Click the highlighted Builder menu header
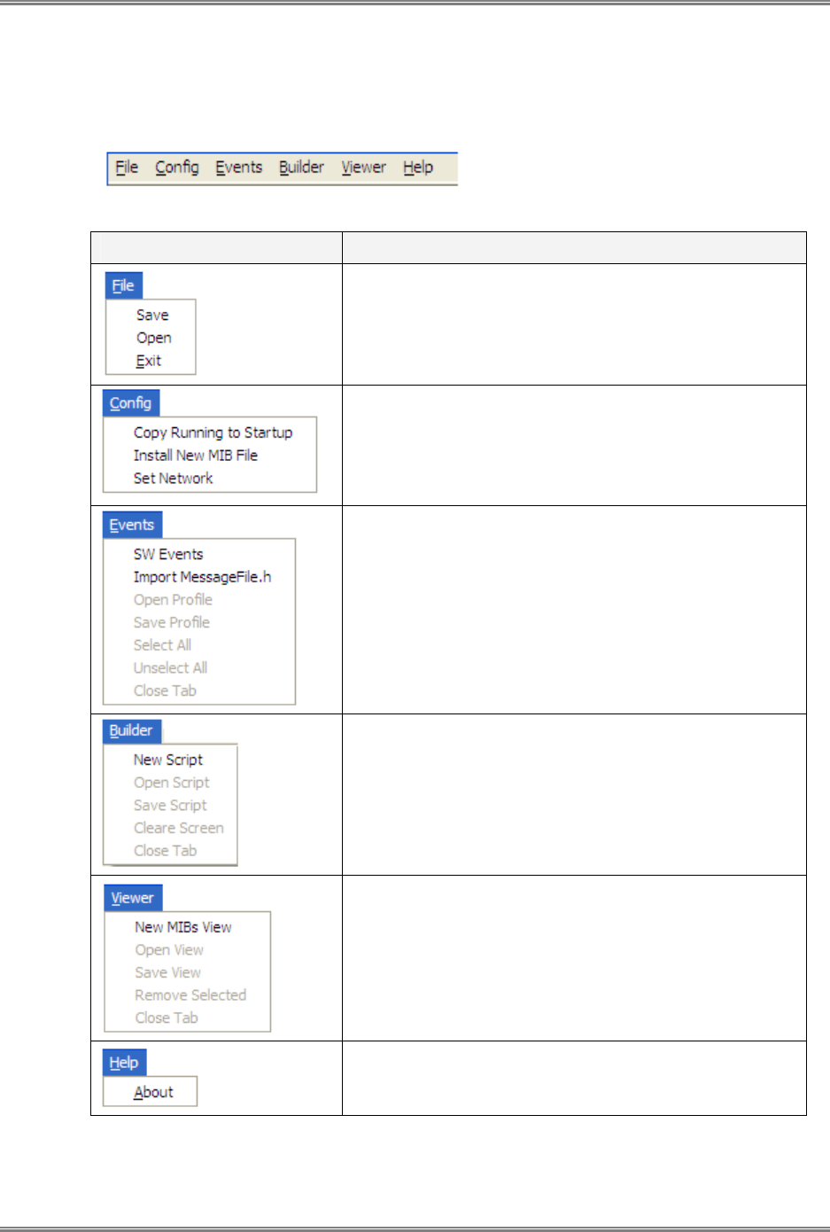The image size is (830, 1232). (131, 731)
